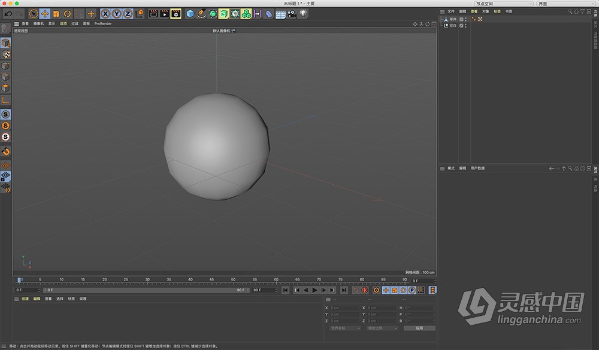The width and height of the screenshot is (599, 350).
Task: Open the Render Settings icon
Action: pos(175,13)
